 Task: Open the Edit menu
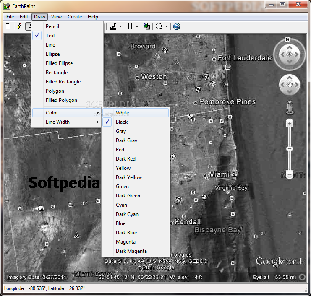coord(24,17)
